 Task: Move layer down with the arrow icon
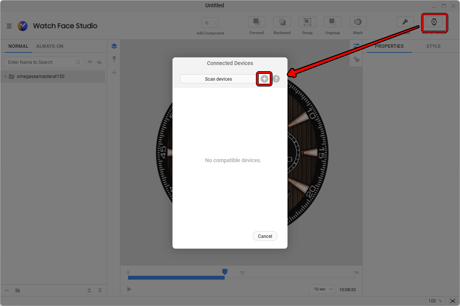pyautogui.click(x=100, y=290)
